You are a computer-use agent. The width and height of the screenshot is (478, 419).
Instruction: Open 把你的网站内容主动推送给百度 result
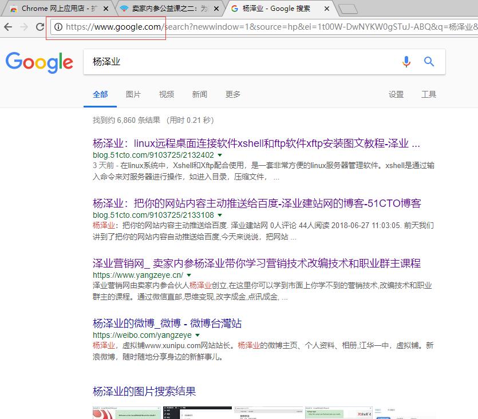pyautogui.click(x=256, y=203)
